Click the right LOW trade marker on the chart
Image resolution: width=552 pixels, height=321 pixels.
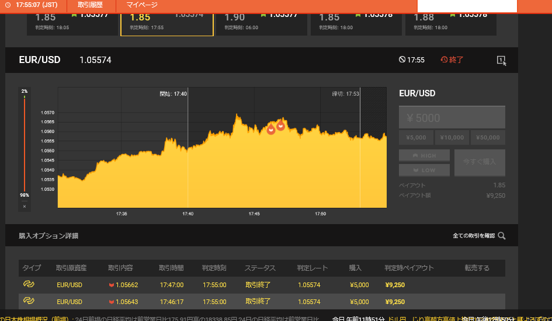(280, 125)
